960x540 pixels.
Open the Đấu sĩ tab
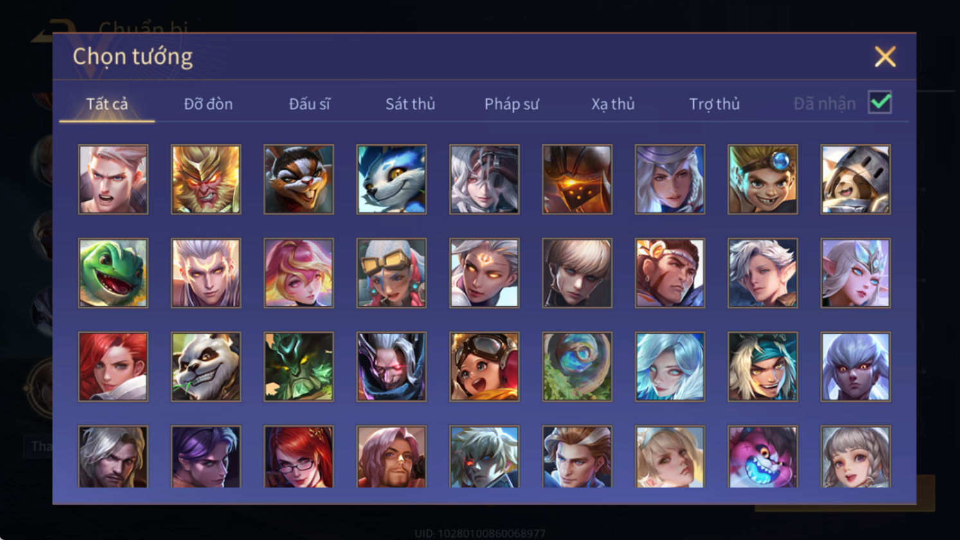tap(309, 104)
